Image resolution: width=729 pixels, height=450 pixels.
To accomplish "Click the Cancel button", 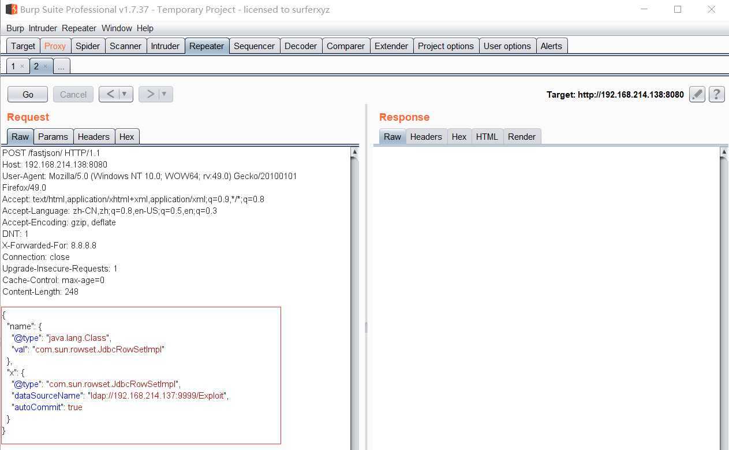I will 73,94.
